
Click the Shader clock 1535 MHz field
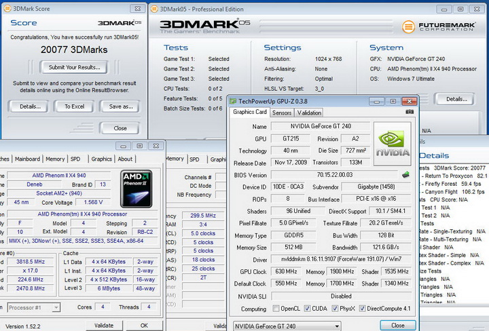point(396,271)
